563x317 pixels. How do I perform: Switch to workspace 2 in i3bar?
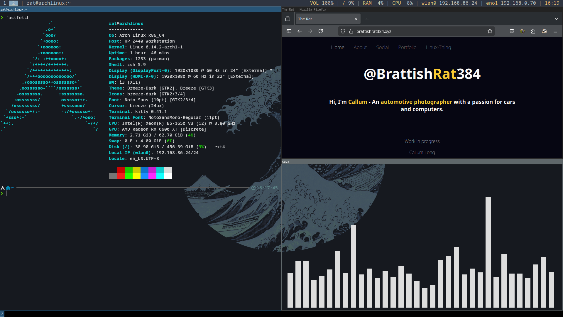pos(13,3)
